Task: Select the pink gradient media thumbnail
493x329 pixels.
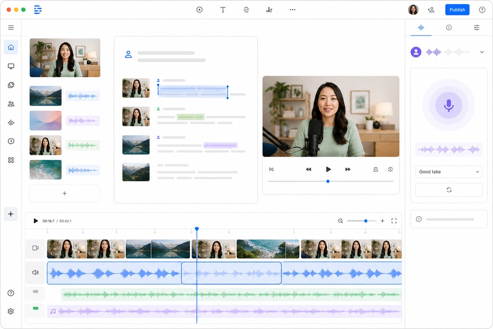Action: coord(46,120)
